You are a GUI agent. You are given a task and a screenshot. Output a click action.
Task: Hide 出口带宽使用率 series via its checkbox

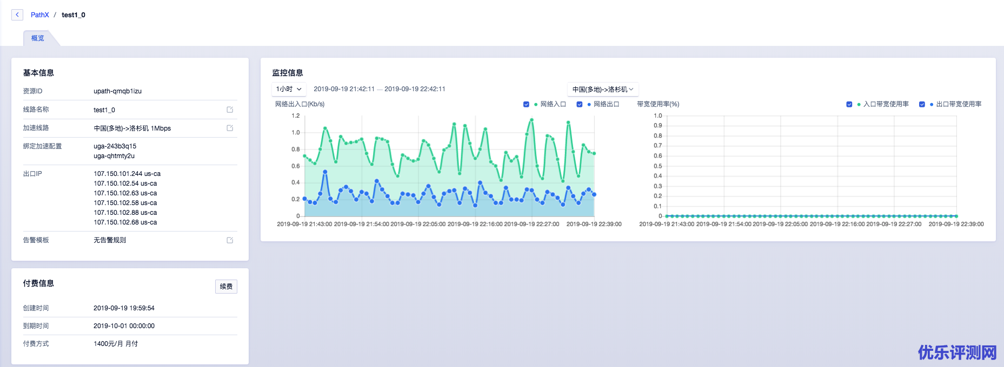pyautogui.click(x=922, y=104)
